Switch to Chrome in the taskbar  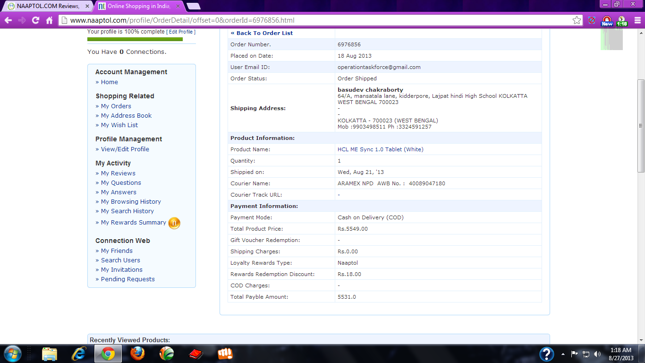click(108, 354)
